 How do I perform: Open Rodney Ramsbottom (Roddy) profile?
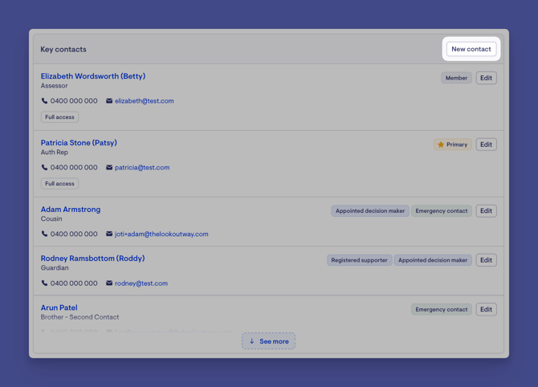(x=92, y=259)
